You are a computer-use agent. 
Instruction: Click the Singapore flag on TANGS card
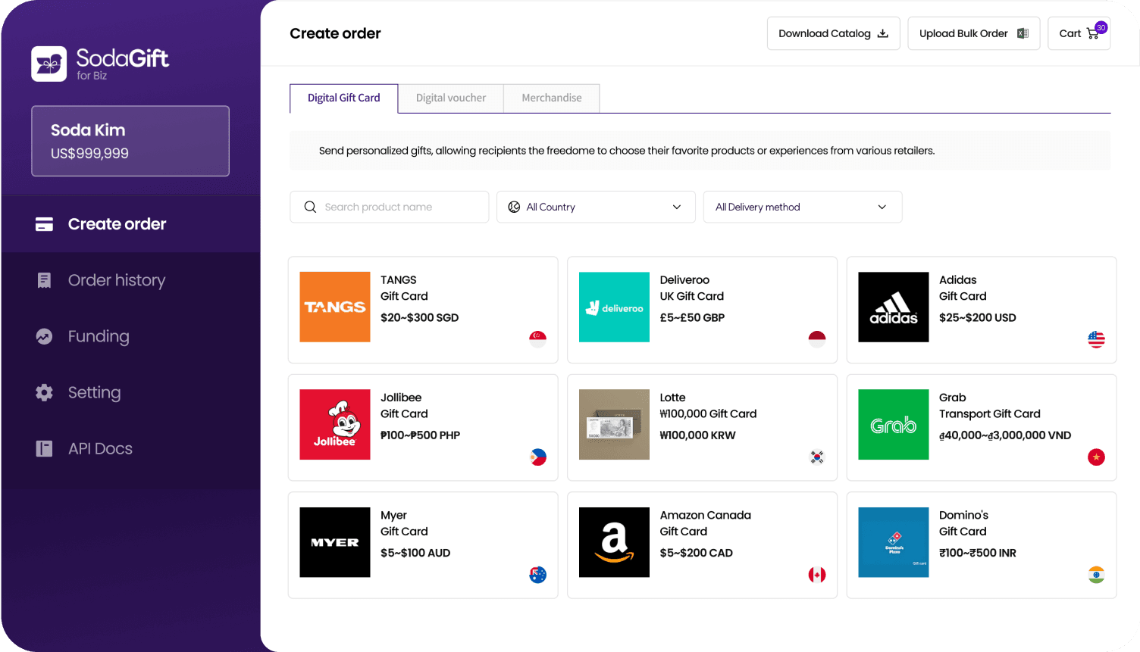pyautogui.click(x=537, y=339)
